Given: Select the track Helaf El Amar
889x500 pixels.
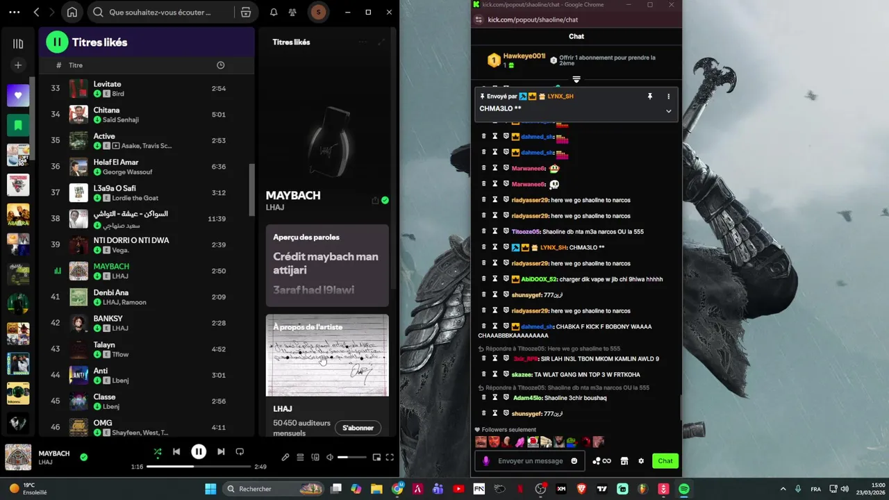Looking at the screenshot, I should pos(147,167).
